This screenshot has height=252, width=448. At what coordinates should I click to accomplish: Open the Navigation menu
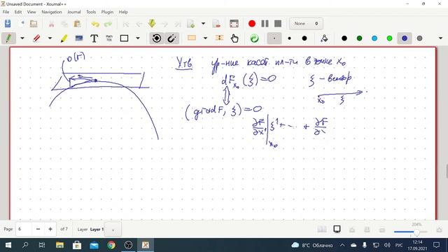click(51, 12)
